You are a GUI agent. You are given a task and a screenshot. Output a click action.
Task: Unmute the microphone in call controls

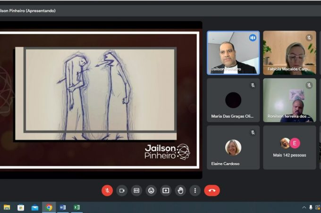click(x=107, y=190)
